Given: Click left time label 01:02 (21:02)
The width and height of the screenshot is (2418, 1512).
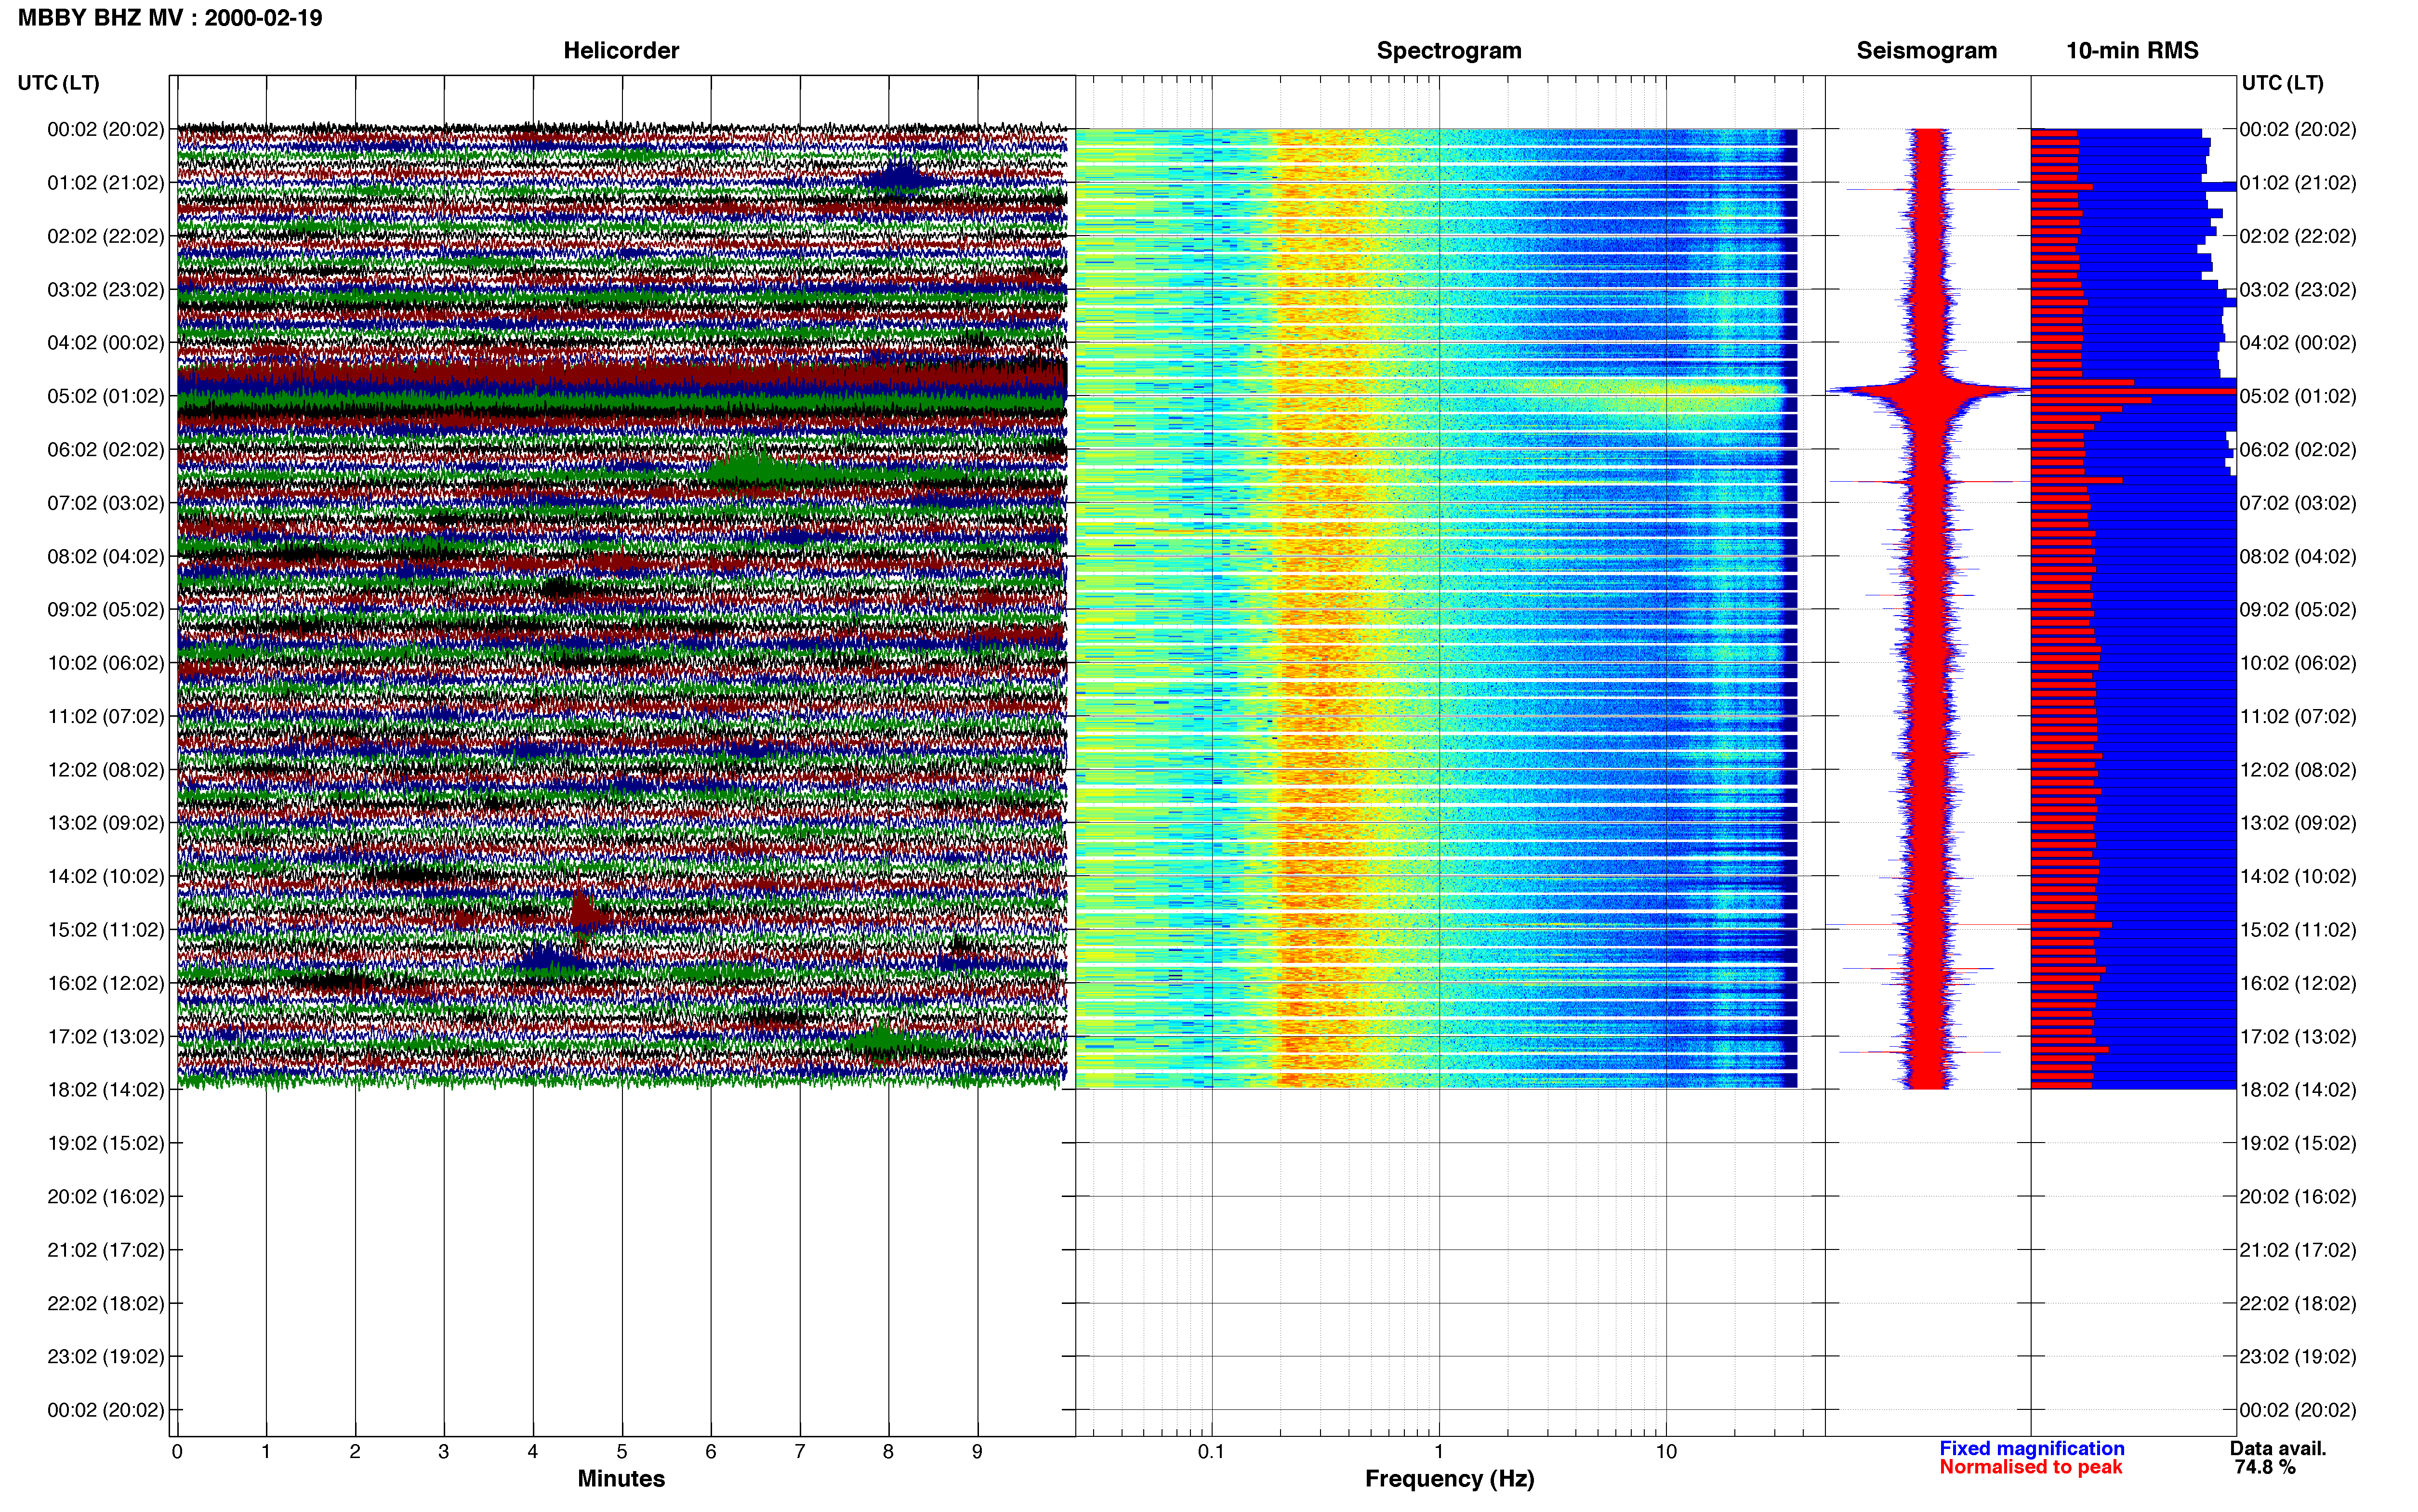Looking at the screenshot, I should tap(105, 183).
